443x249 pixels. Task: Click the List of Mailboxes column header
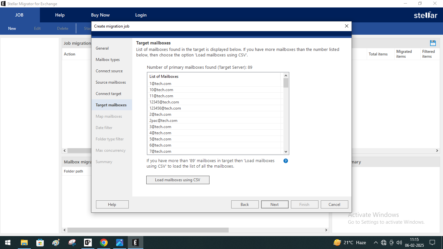(214, 77)
